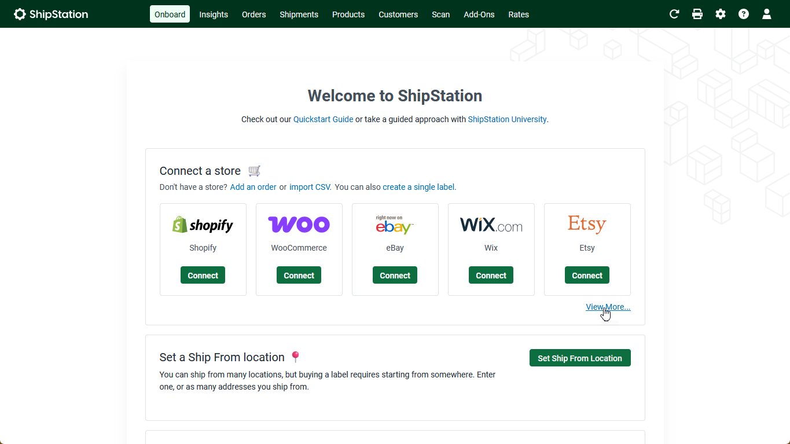The image size is (790, 444).
Task: Click the refresh icon in header
Action: (x=674, y=14)
